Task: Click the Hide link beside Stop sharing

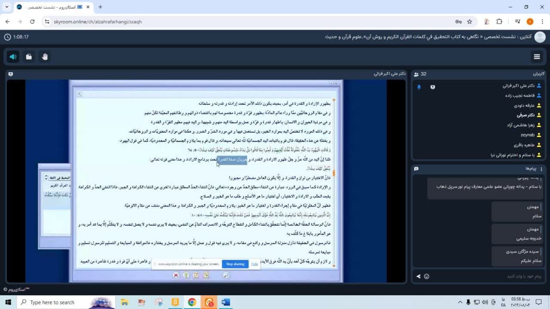Action: (x=254, y=264)
